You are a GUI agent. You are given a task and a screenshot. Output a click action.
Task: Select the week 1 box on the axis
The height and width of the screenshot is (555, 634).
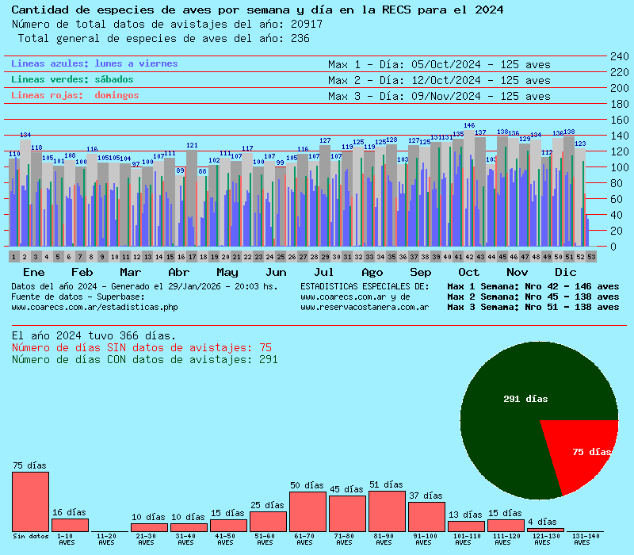14,257
